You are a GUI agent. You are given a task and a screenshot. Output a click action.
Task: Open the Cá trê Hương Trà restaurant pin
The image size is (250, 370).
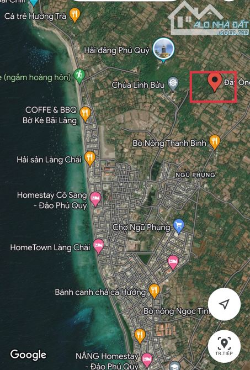click(75, 15)
